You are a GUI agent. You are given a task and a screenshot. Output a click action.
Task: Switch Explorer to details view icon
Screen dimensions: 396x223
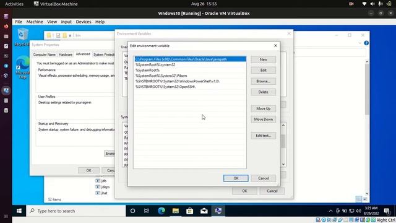pos(359,199)
